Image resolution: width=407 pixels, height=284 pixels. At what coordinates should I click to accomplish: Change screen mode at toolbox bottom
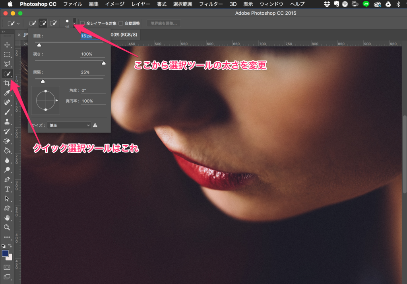coord(7,277)
